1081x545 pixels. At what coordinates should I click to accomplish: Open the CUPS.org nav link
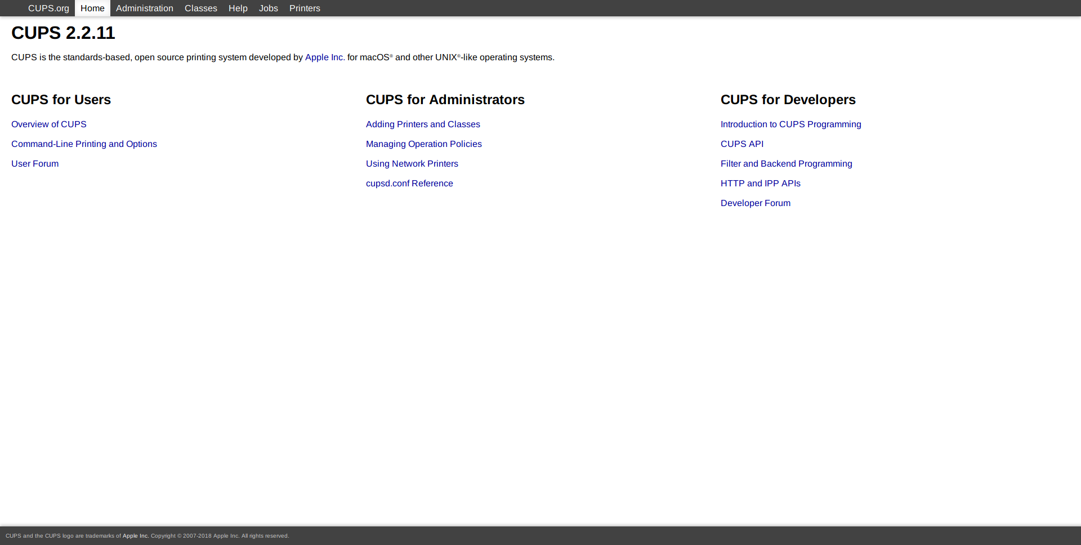click(x=48, y=8)
